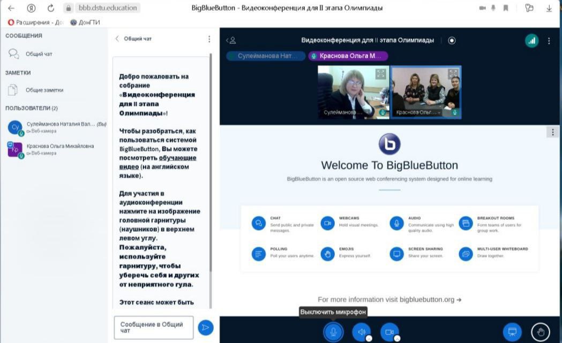Click the bbb.dstu.education address field
The width and height of the screenshot is (562, 343).
108,8
